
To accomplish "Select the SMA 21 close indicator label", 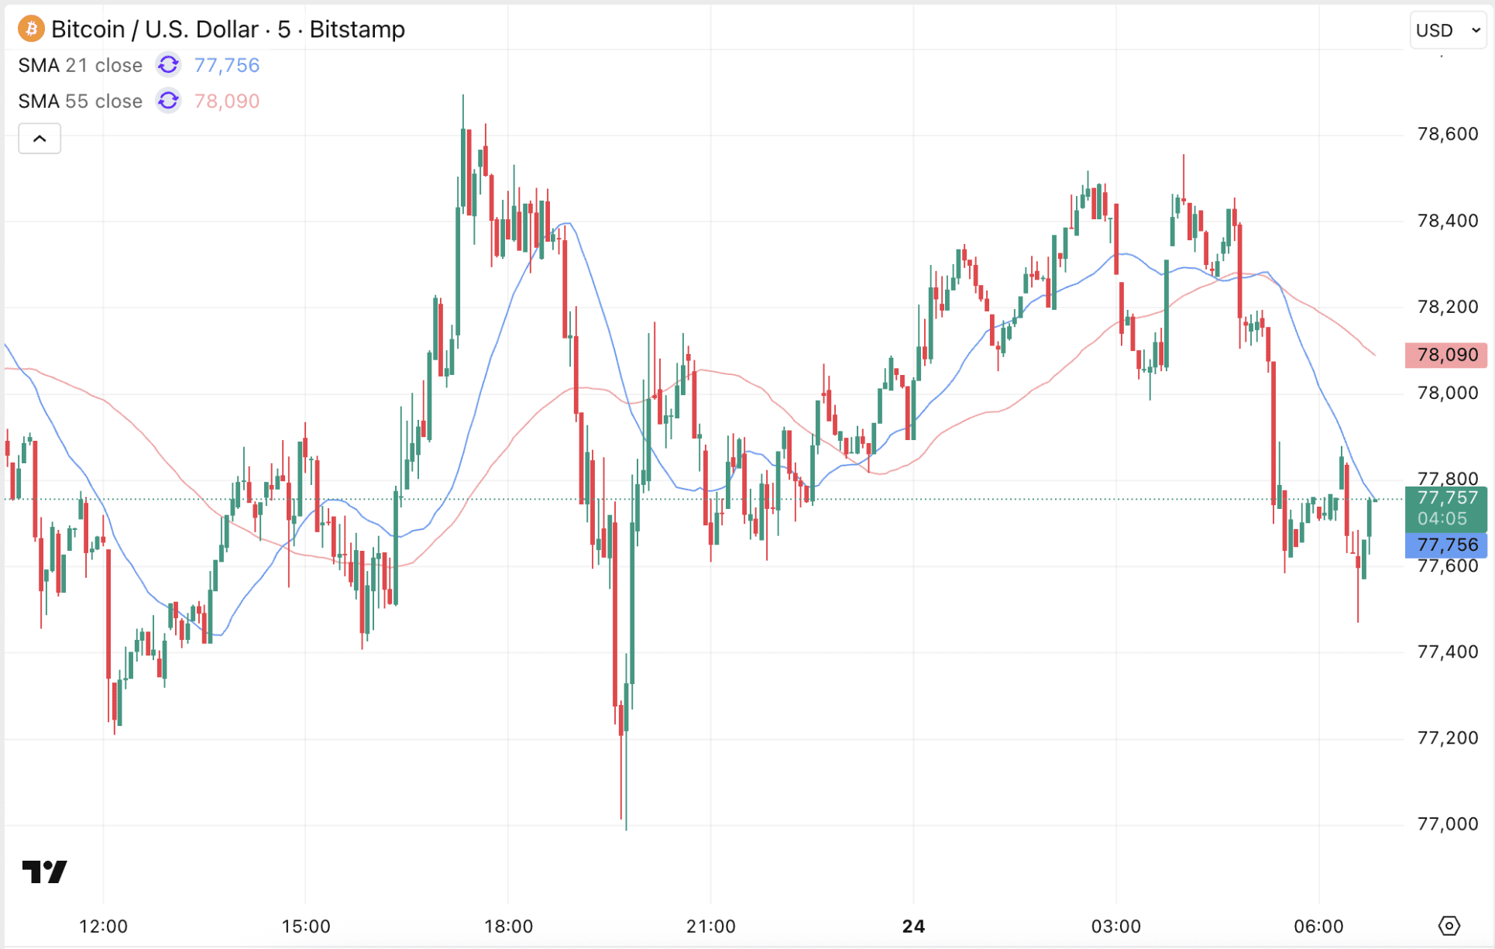I will (x=80, y=65).
